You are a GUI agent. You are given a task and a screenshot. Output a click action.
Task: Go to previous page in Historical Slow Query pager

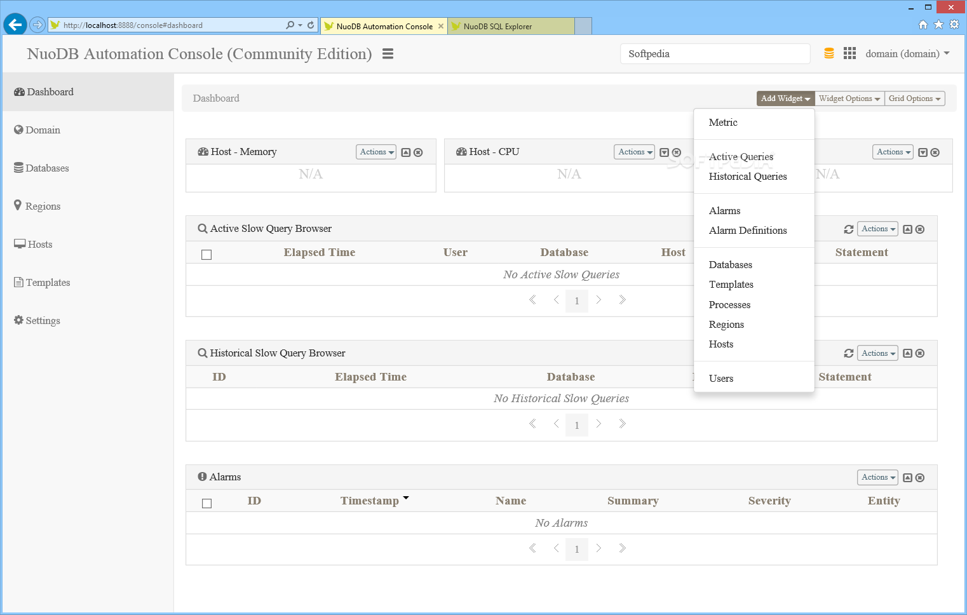pos(557,424)
